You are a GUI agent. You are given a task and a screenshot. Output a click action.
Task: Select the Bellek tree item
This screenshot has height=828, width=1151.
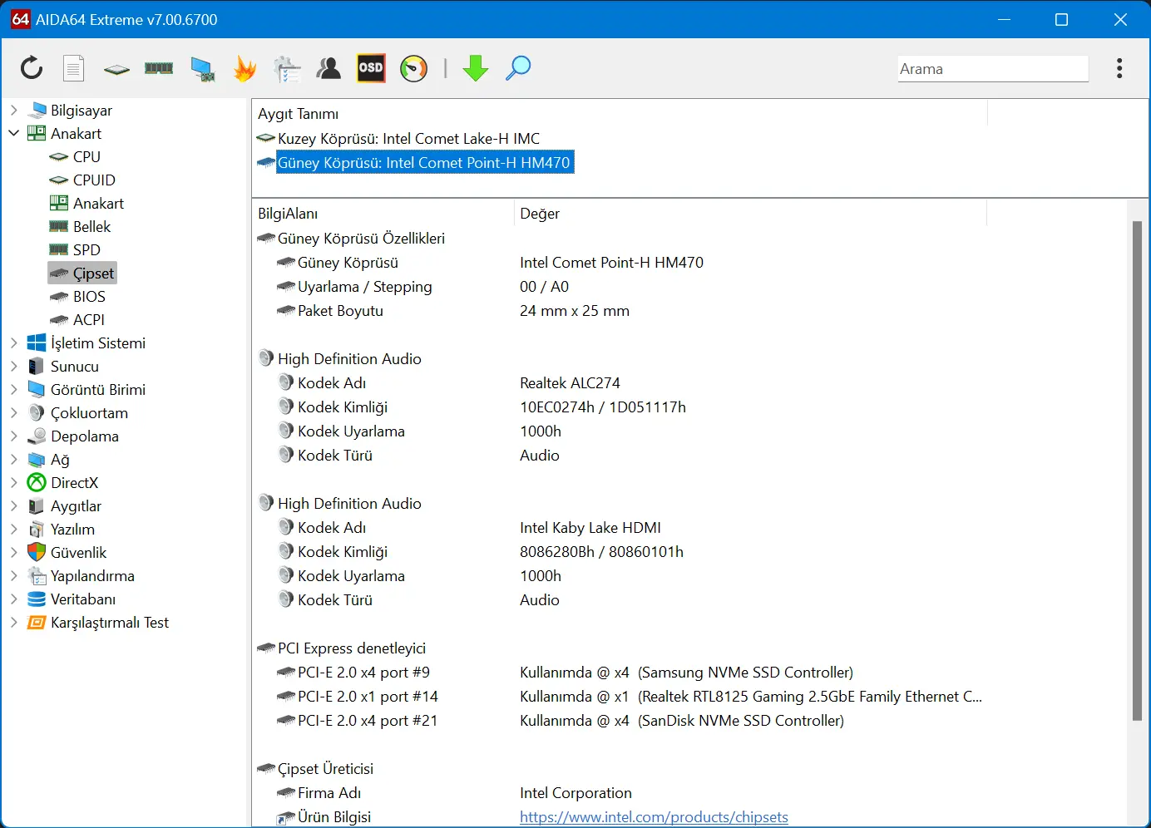pos(91,226)
